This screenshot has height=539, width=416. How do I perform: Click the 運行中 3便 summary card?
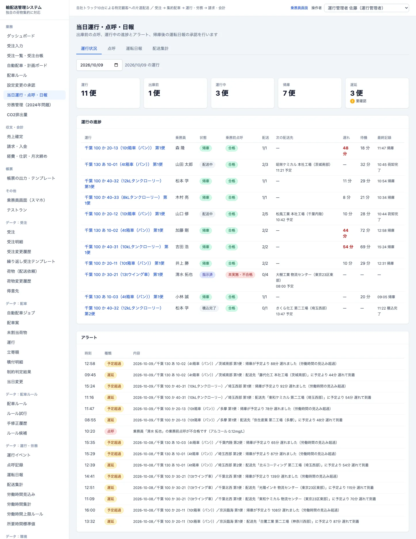(x=243, y=93)
